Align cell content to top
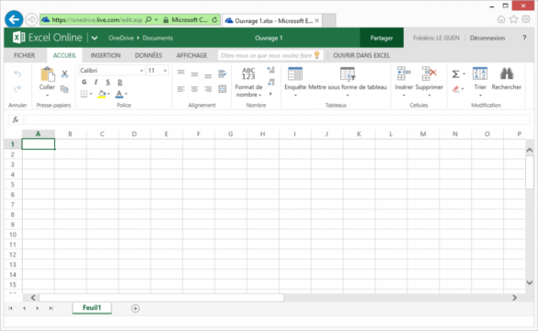 tap(181, 73)
